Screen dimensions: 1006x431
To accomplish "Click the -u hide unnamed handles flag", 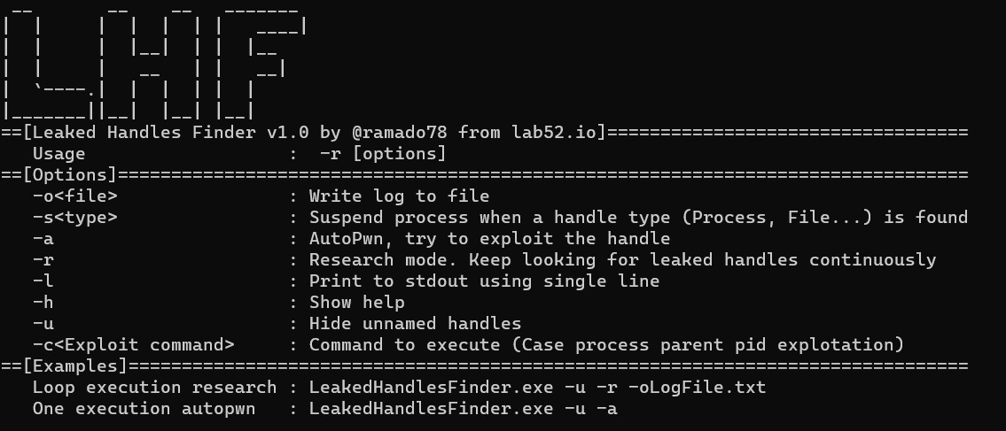I will [43, 323].
